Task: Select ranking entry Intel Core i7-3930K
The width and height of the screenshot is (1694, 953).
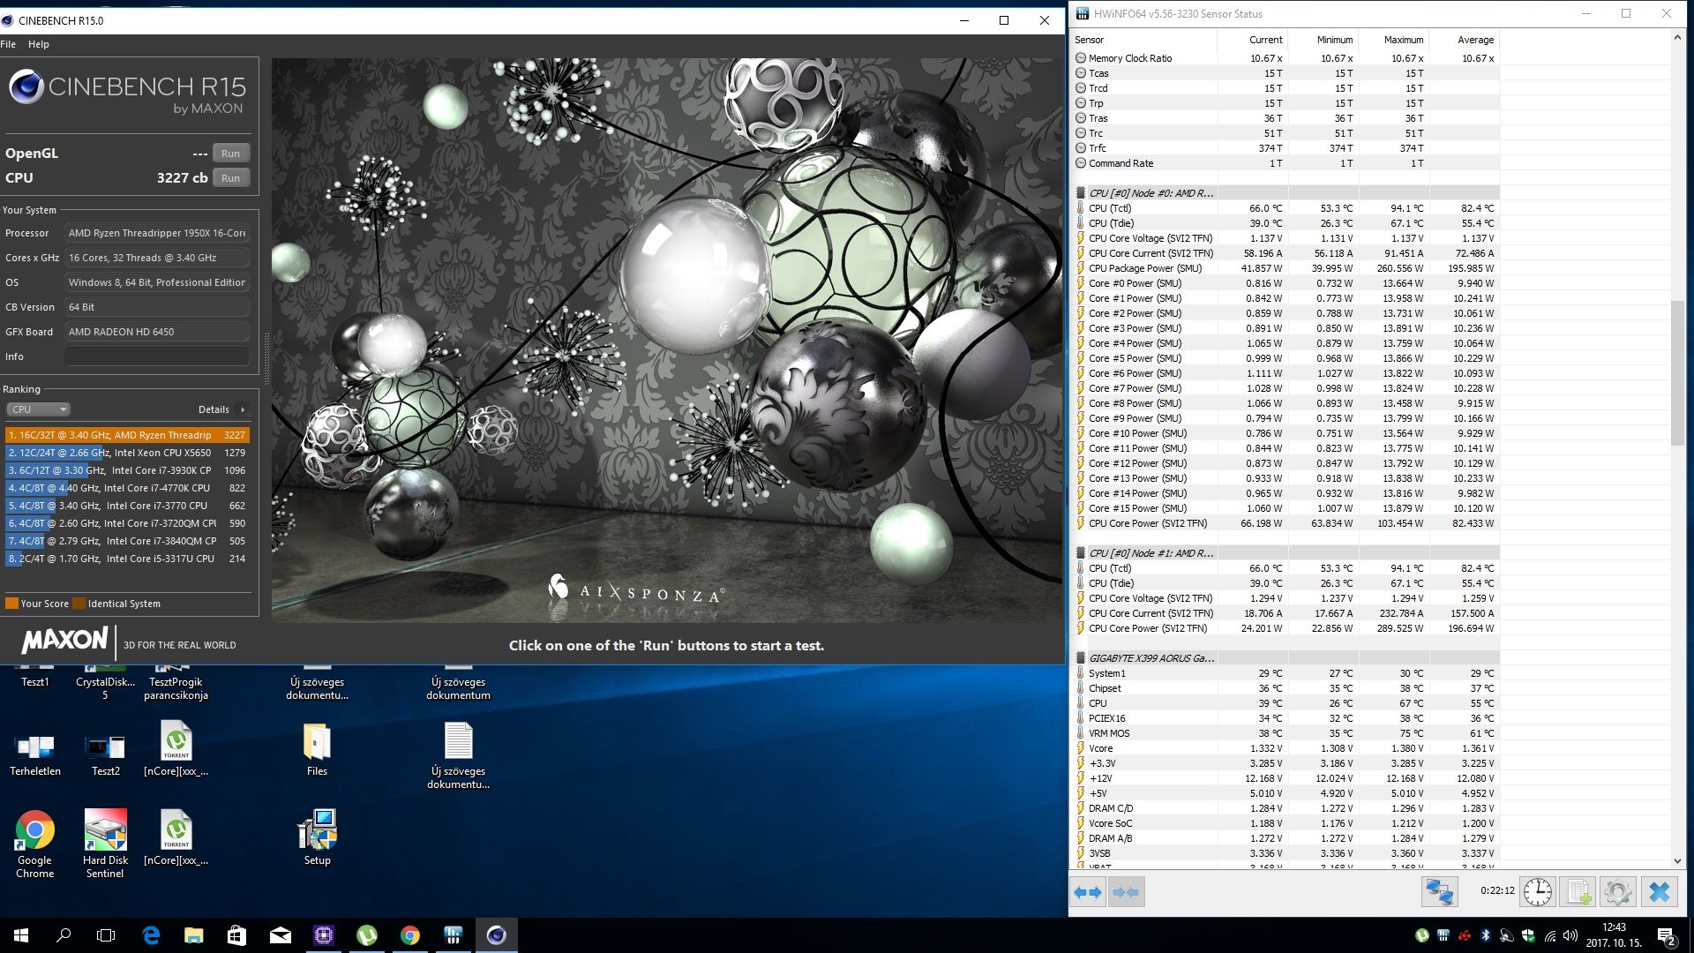Action: click(127, 470)
